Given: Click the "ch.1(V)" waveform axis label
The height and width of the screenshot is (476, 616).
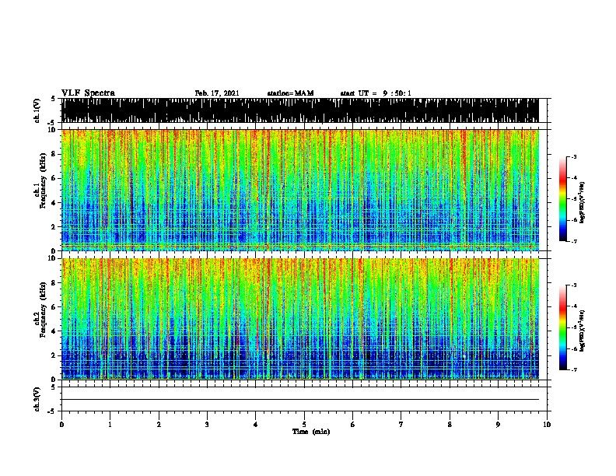Looking at the screenshot, I should coord(37,110).
